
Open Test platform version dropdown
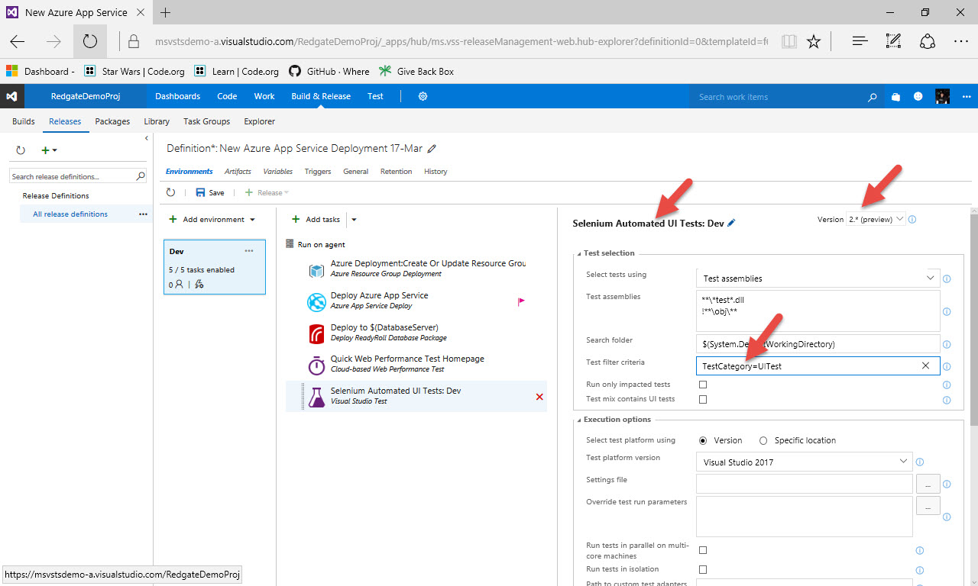point(804,462)
